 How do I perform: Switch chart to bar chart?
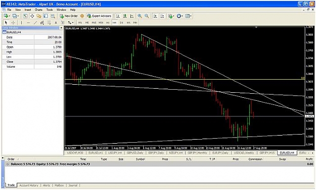pyautogui.click(x=118, y=16)
